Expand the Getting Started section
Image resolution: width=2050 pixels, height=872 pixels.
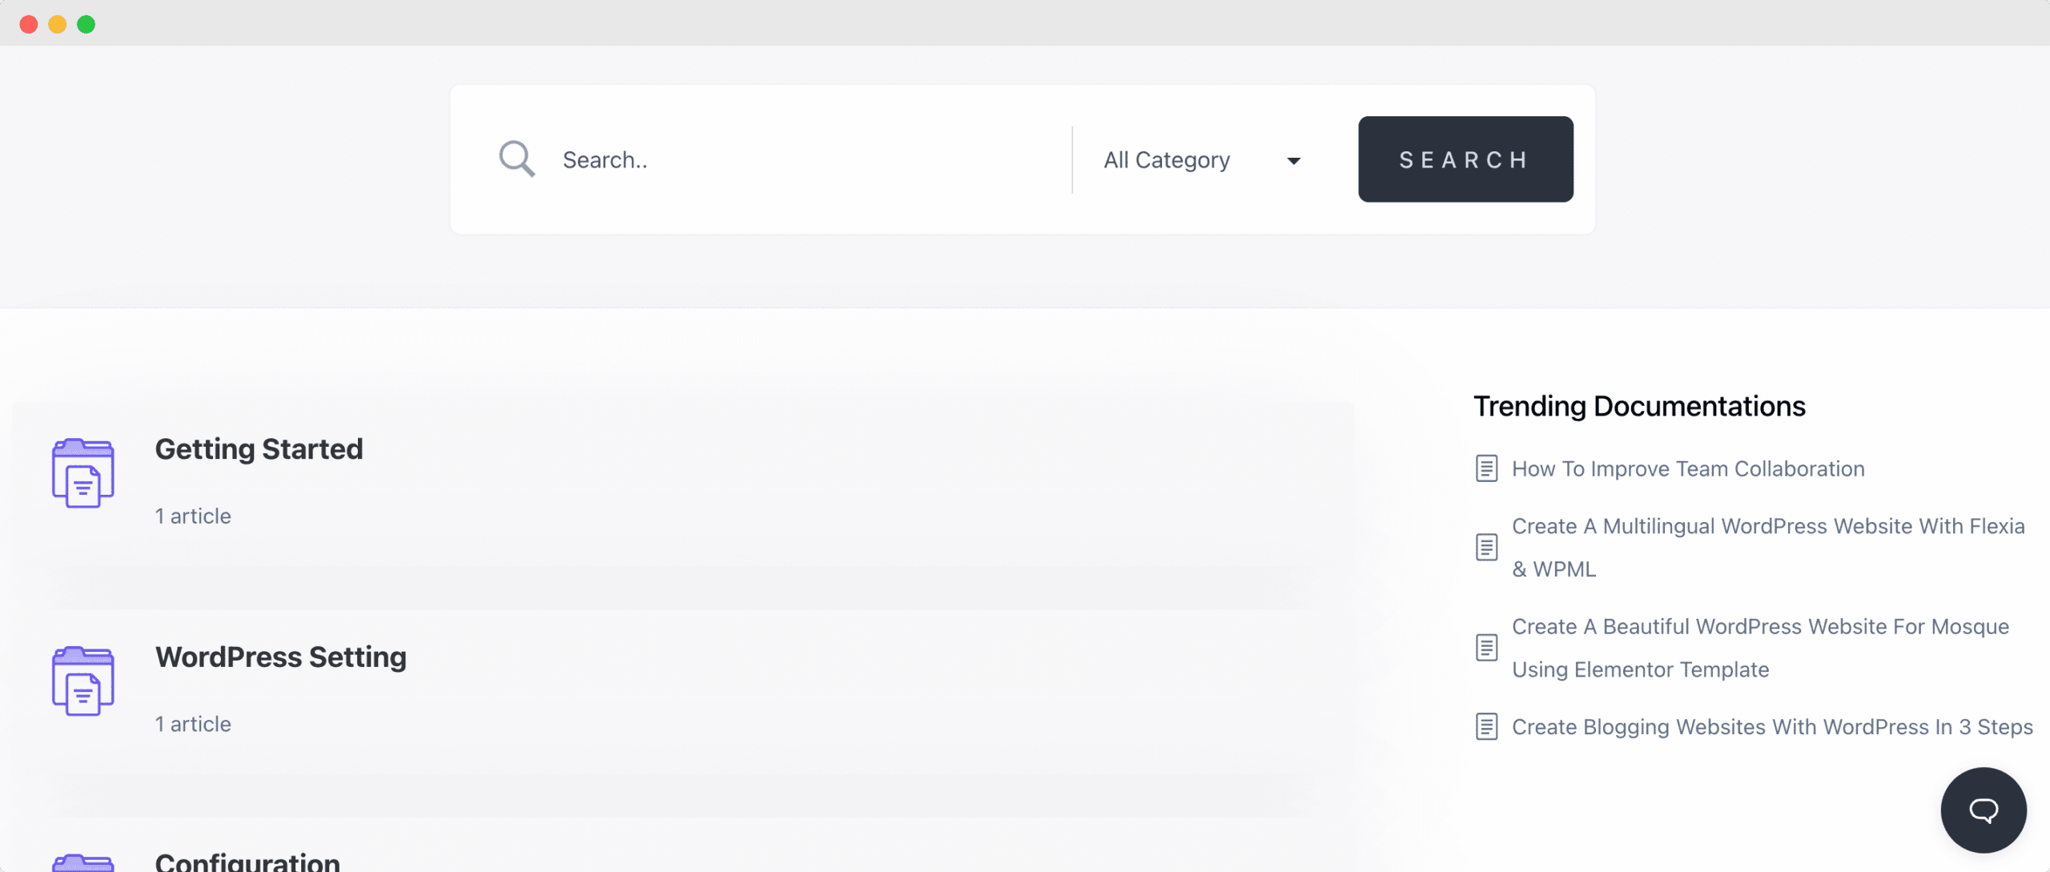click(x=259, y=448)
